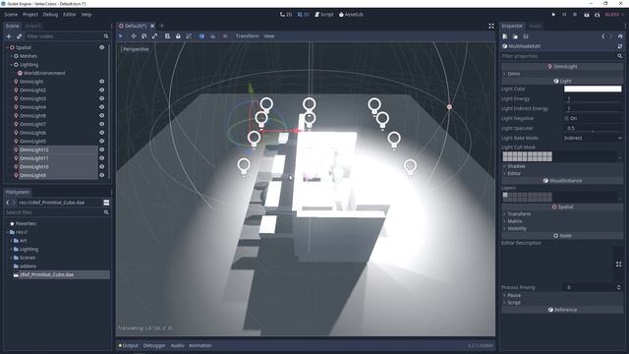Viewport: 629px width, 354px height.
Task: Click the white Light Color swatch
Action: 593,88
